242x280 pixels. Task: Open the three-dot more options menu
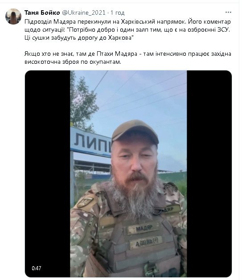pos(228,12)
